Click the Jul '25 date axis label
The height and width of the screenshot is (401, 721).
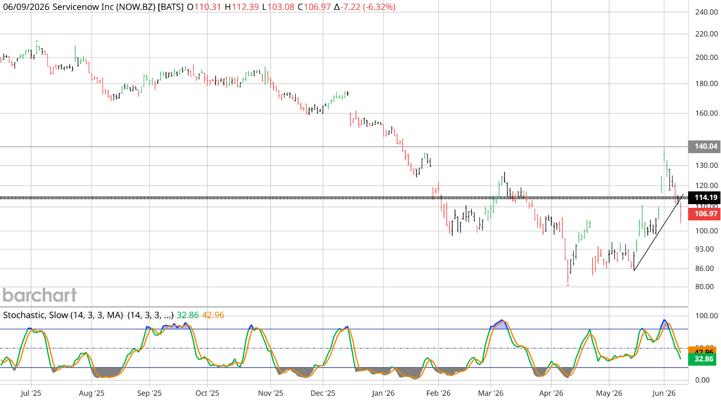(x=31, y=393)
